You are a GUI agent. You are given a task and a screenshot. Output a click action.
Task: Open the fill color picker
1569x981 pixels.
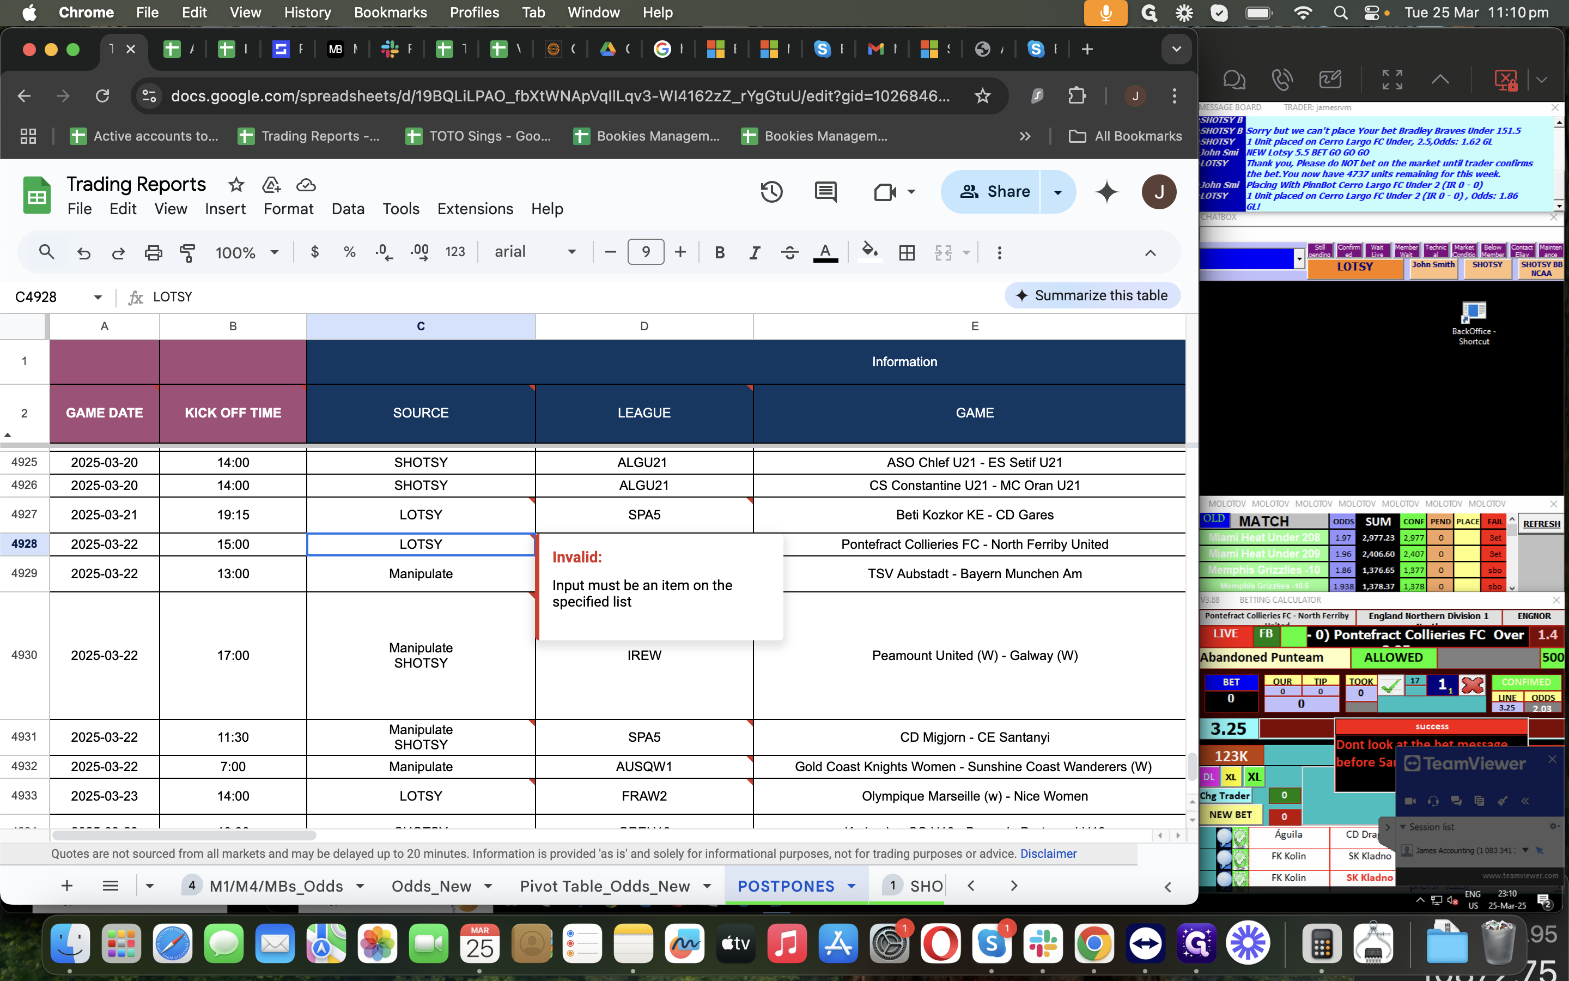point(869,252)
